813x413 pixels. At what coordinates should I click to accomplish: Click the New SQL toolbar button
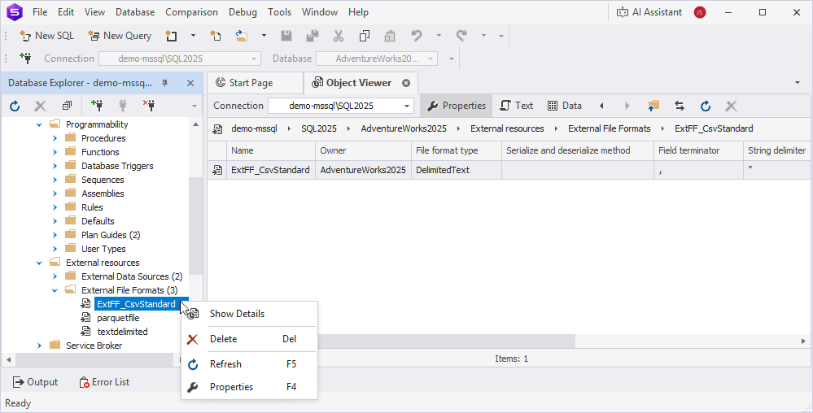(x=46, y=36)
